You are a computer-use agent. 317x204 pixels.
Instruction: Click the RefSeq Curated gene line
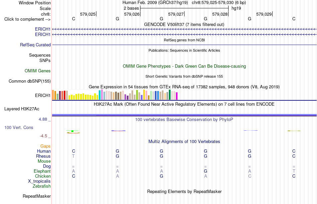[x=184, y=45]
